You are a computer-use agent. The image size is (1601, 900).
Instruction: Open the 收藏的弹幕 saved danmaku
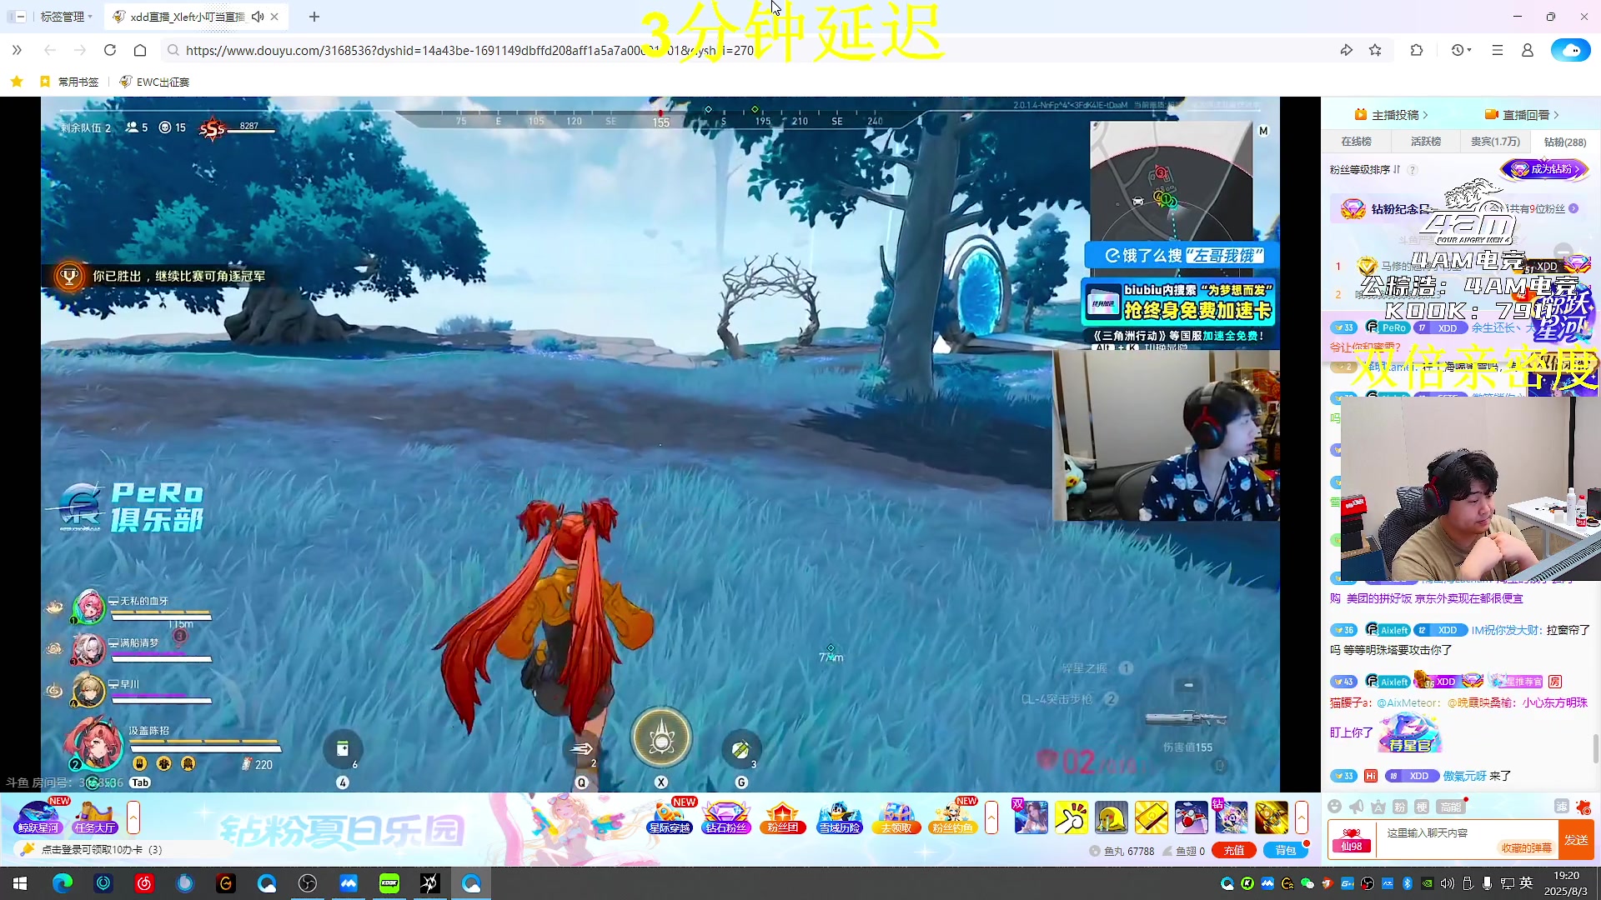click(x=1527, y=848)
